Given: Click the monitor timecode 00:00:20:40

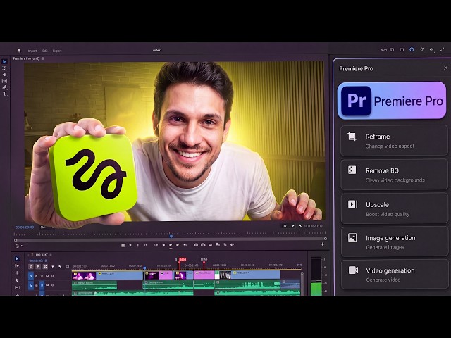Looking at the screenshot, I should click(25, 227).
